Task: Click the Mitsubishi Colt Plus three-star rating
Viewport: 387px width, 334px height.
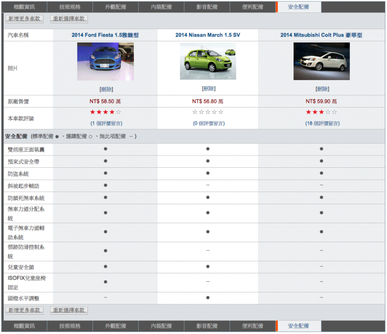Action: [x=321, y=112]
